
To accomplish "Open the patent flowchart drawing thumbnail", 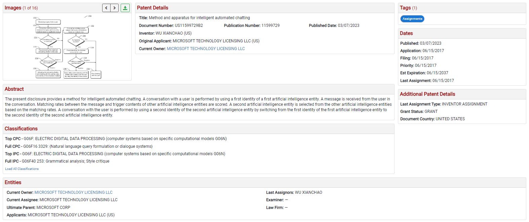I will click(x=67, y=47).
